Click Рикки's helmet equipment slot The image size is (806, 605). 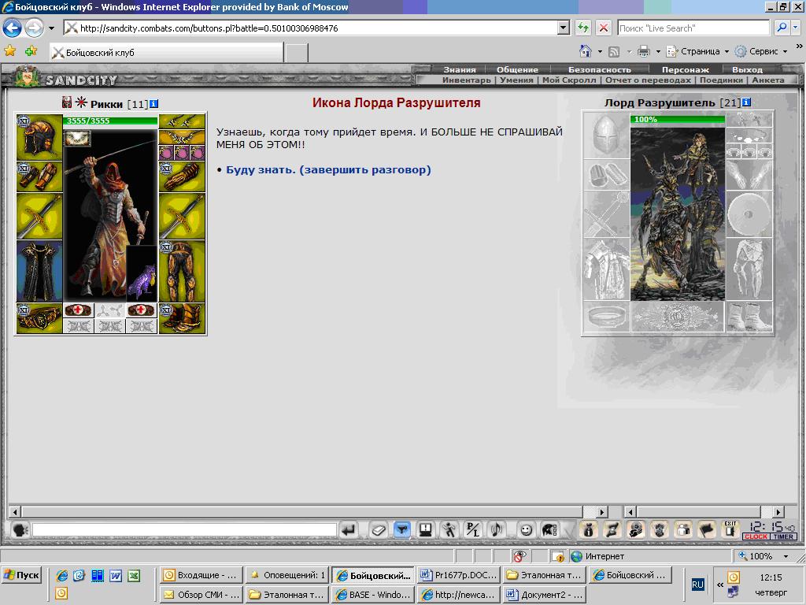pyautogui.click(x=39, y=137)
